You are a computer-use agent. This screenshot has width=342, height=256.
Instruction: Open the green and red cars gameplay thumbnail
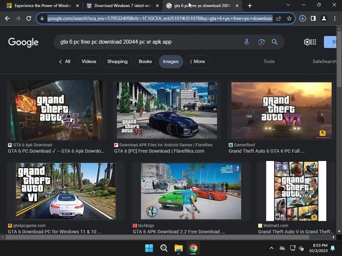coord(191,191)
